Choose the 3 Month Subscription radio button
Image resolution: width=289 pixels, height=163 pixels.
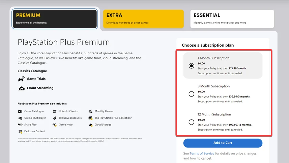(192, 94)
